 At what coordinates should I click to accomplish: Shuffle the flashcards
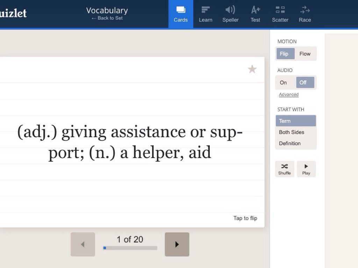pos(285,169)
